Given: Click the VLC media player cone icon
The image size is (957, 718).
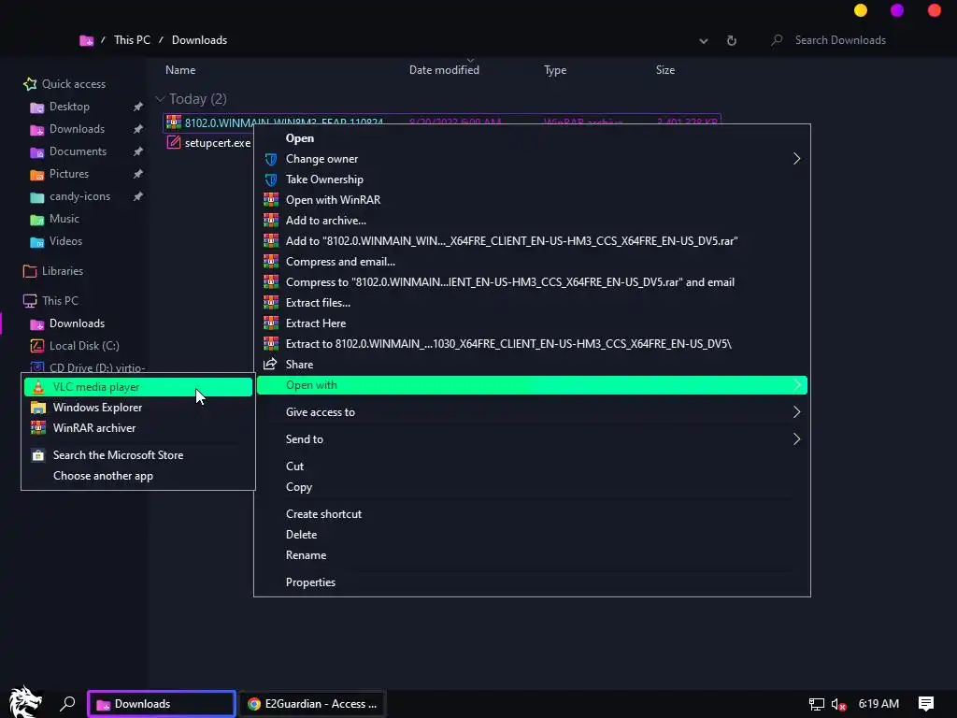Looking at the screenshot, I should pos(37,387).
